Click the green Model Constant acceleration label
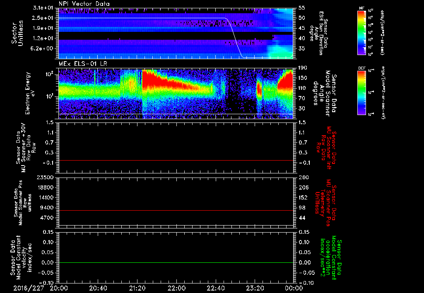This screenshot has width=424, height=293. [331, 258]
